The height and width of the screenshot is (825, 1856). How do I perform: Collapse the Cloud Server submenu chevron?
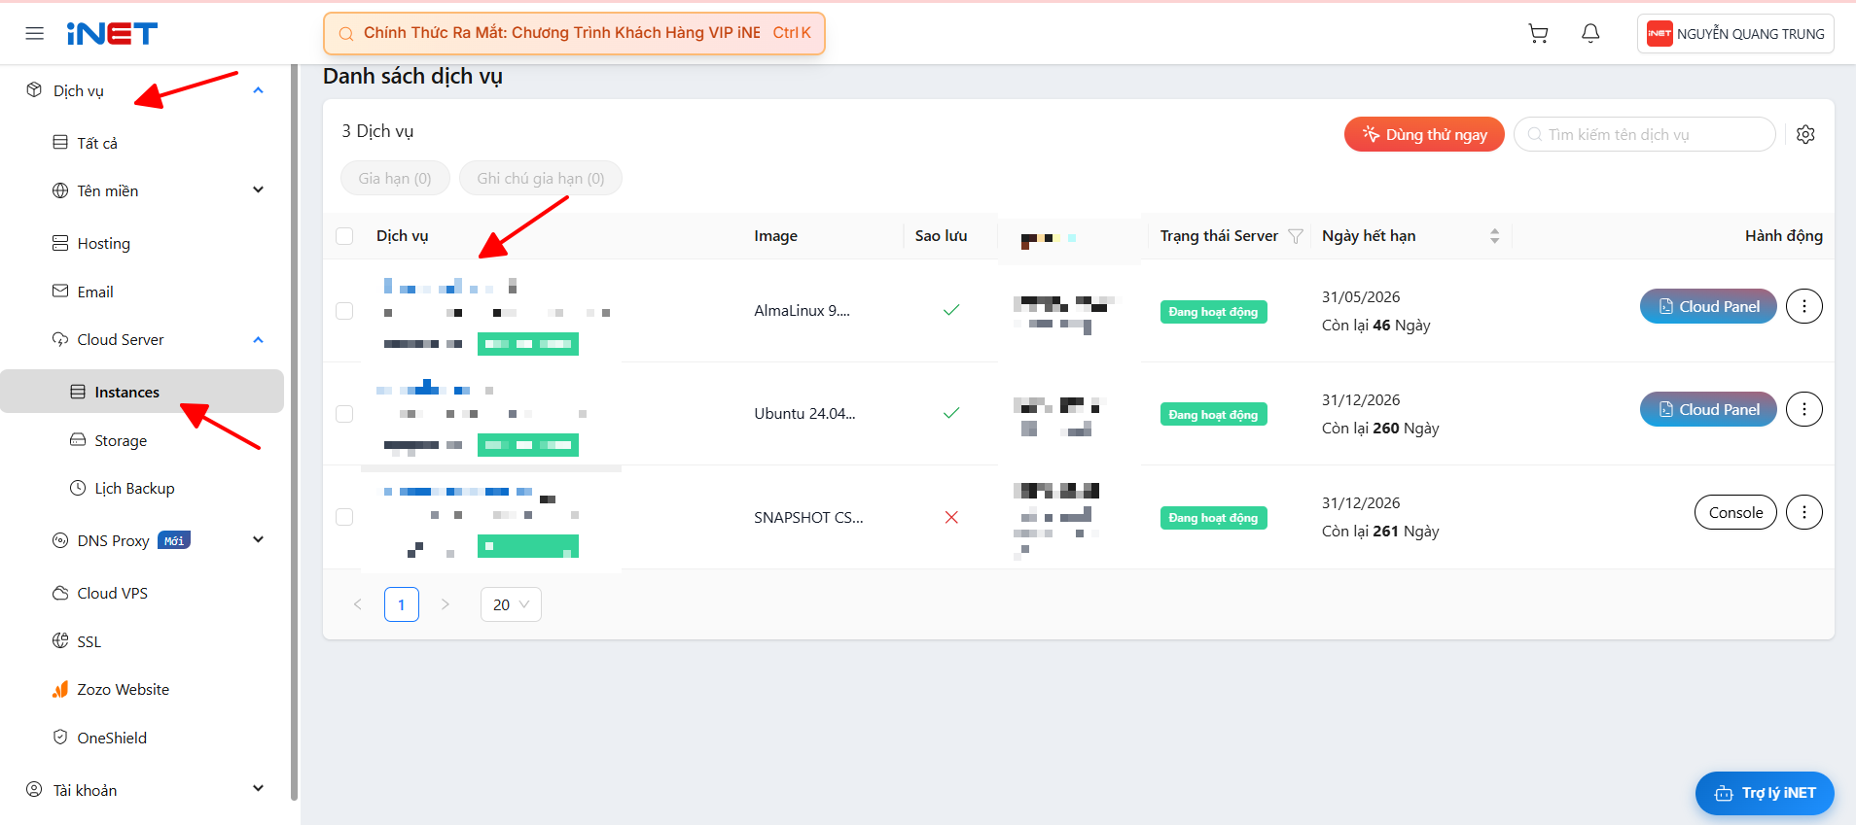point(258,340)
